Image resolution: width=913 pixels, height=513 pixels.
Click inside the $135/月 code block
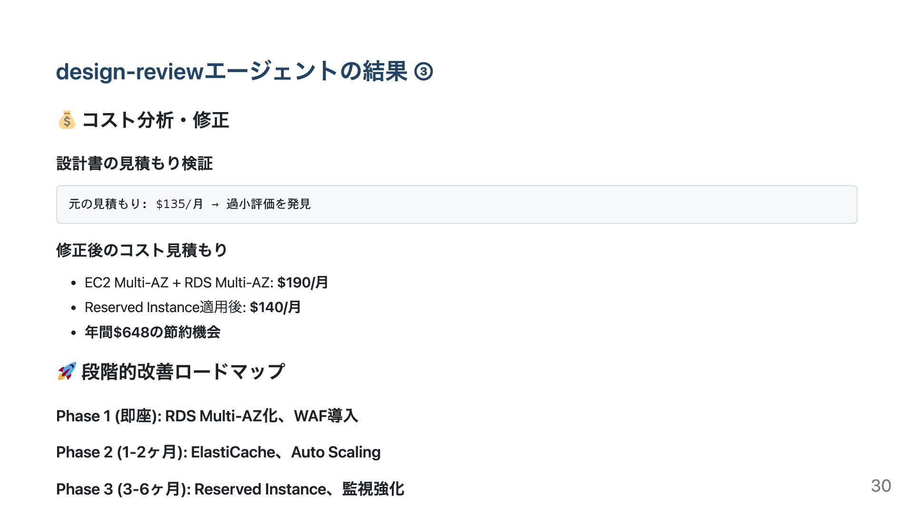point(456,204)
